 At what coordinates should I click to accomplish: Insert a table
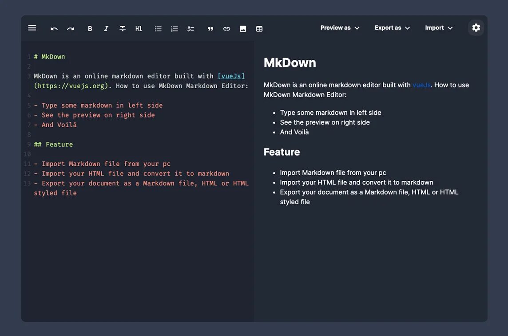[259, 29]
